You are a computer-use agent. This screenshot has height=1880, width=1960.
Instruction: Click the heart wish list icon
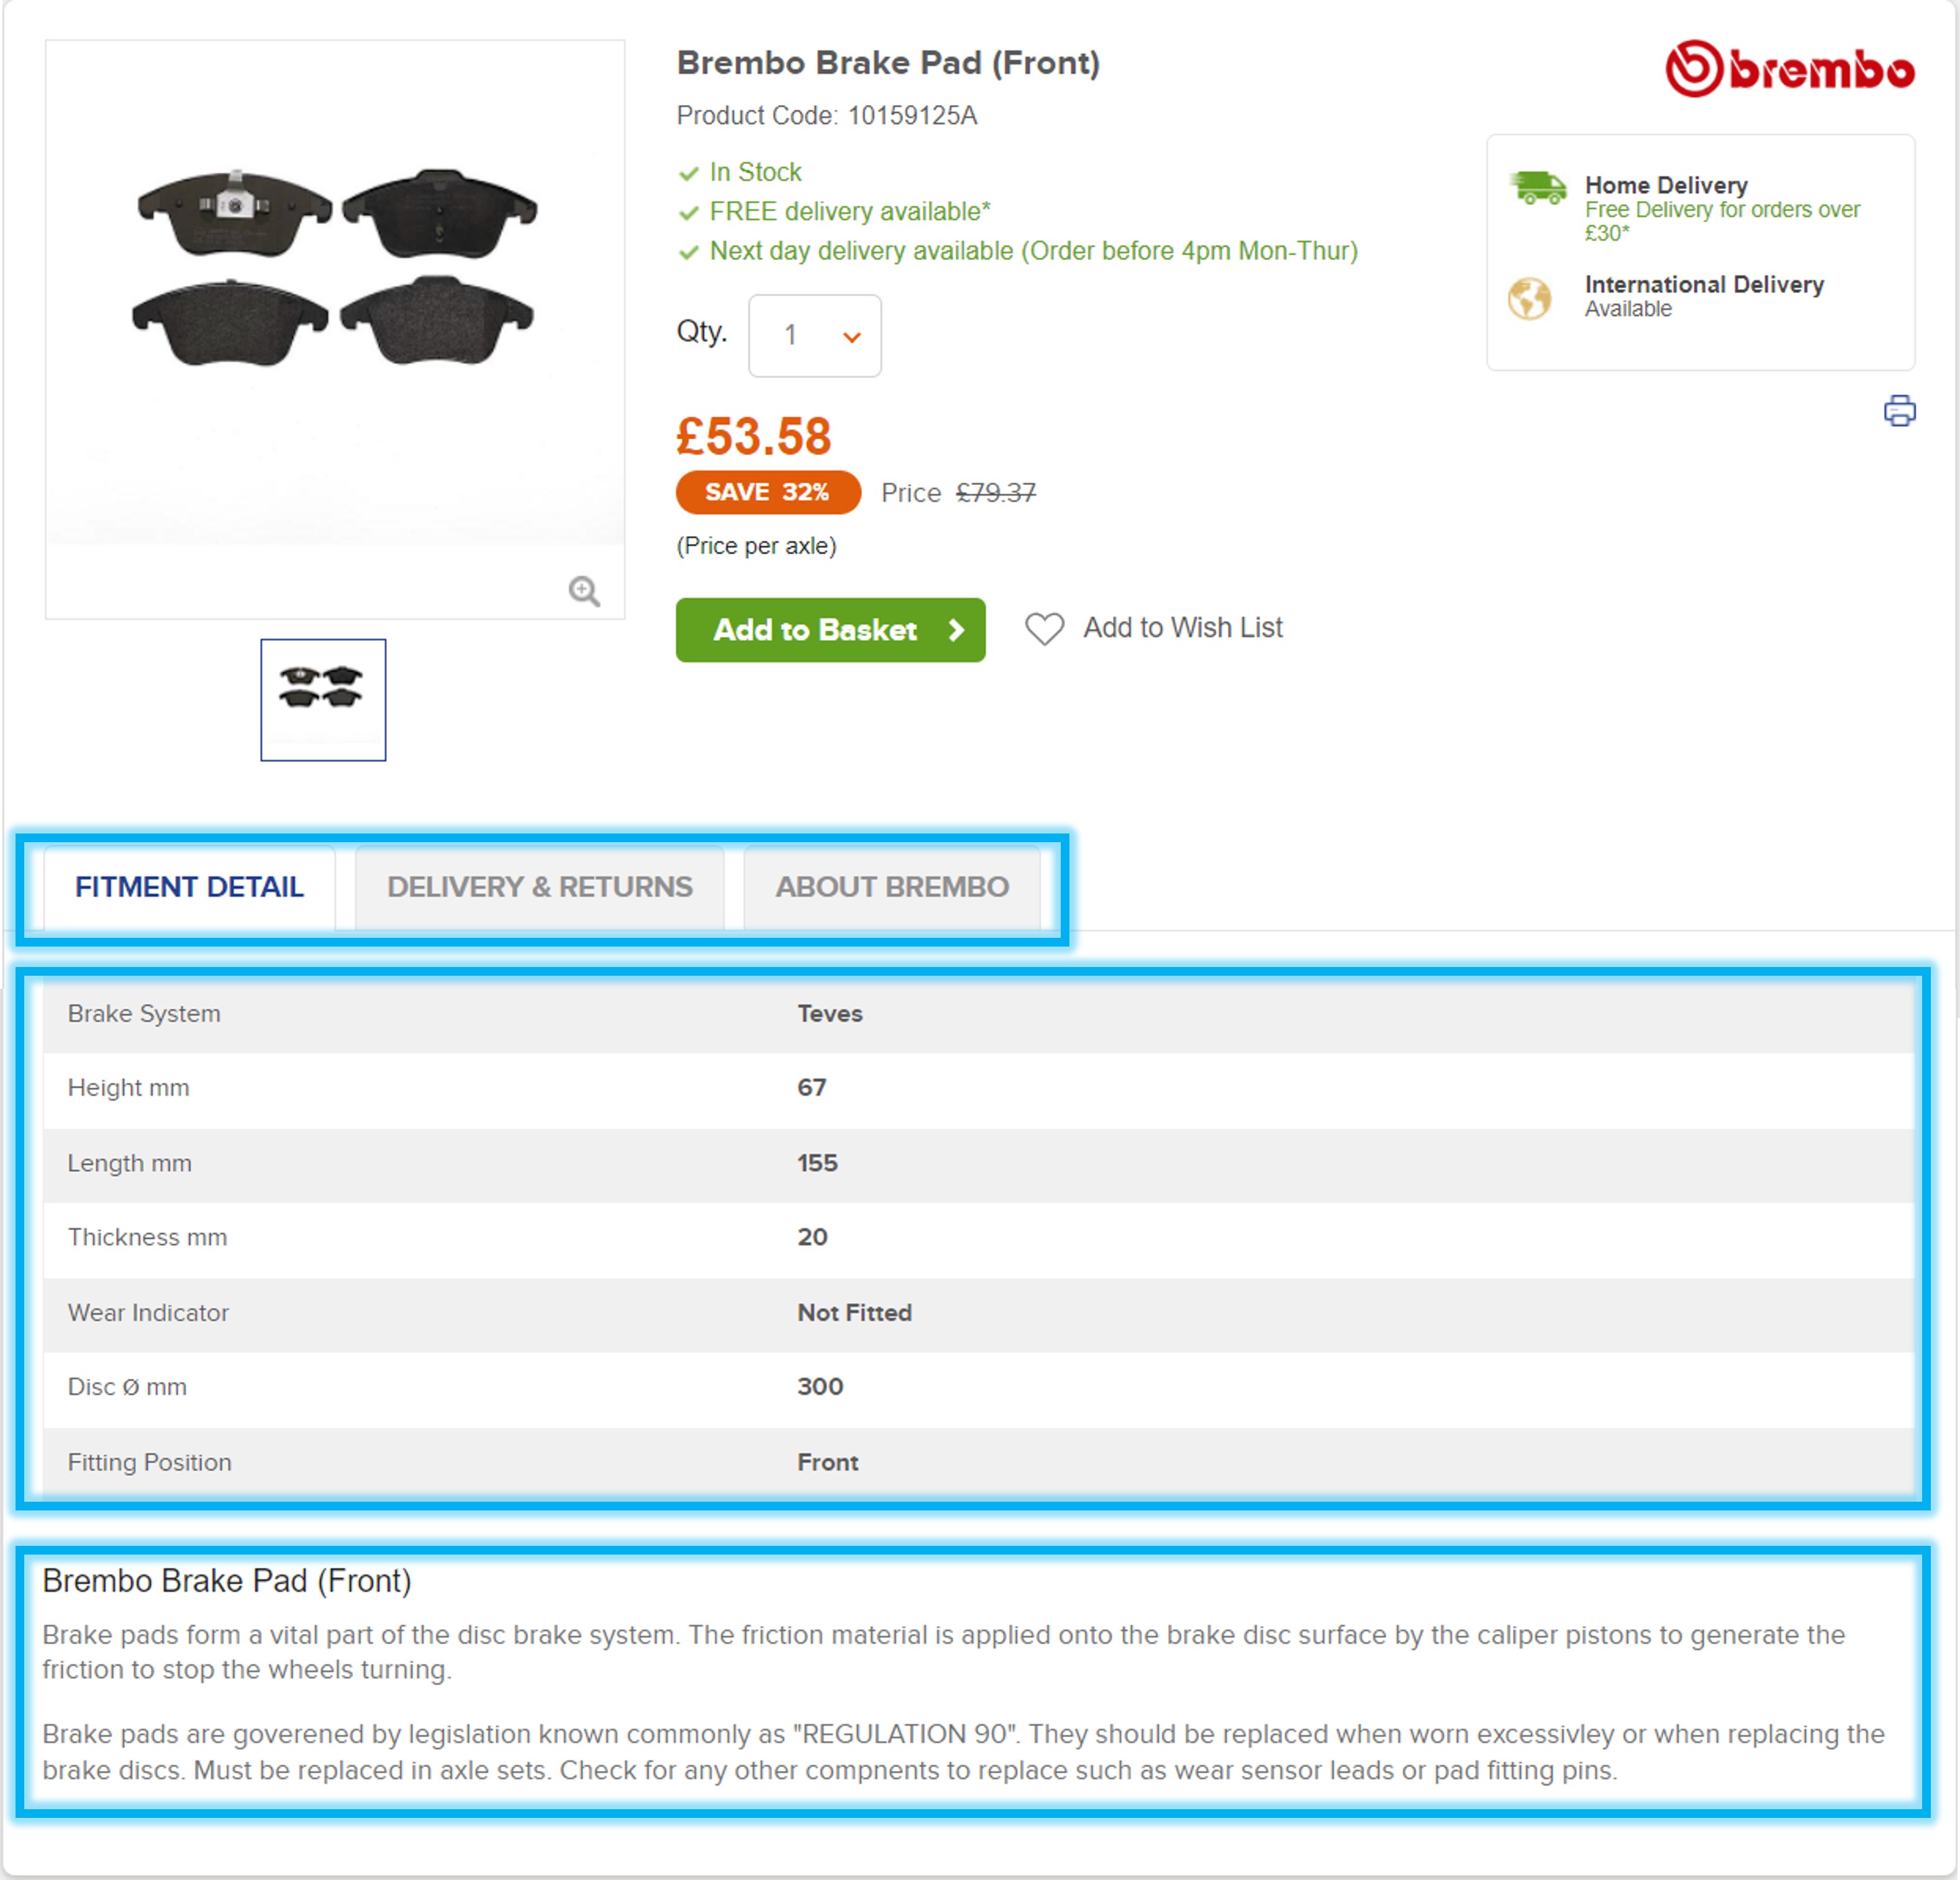pos(1044,628)
